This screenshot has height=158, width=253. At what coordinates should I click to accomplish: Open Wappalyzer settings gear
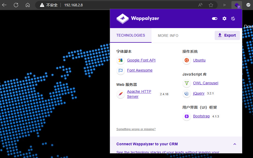coord(225,19)
